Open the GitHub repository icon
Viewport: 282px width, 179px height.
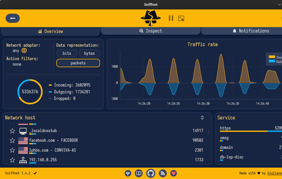coord(151,173)
